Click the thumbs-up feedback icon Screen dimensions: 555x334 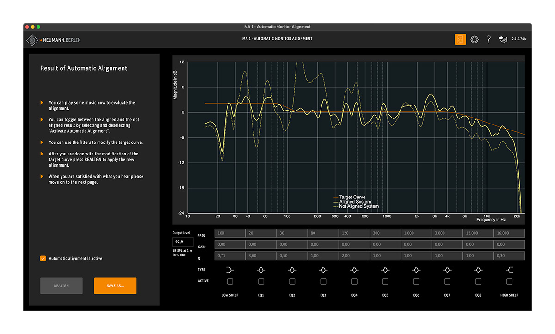503,39
